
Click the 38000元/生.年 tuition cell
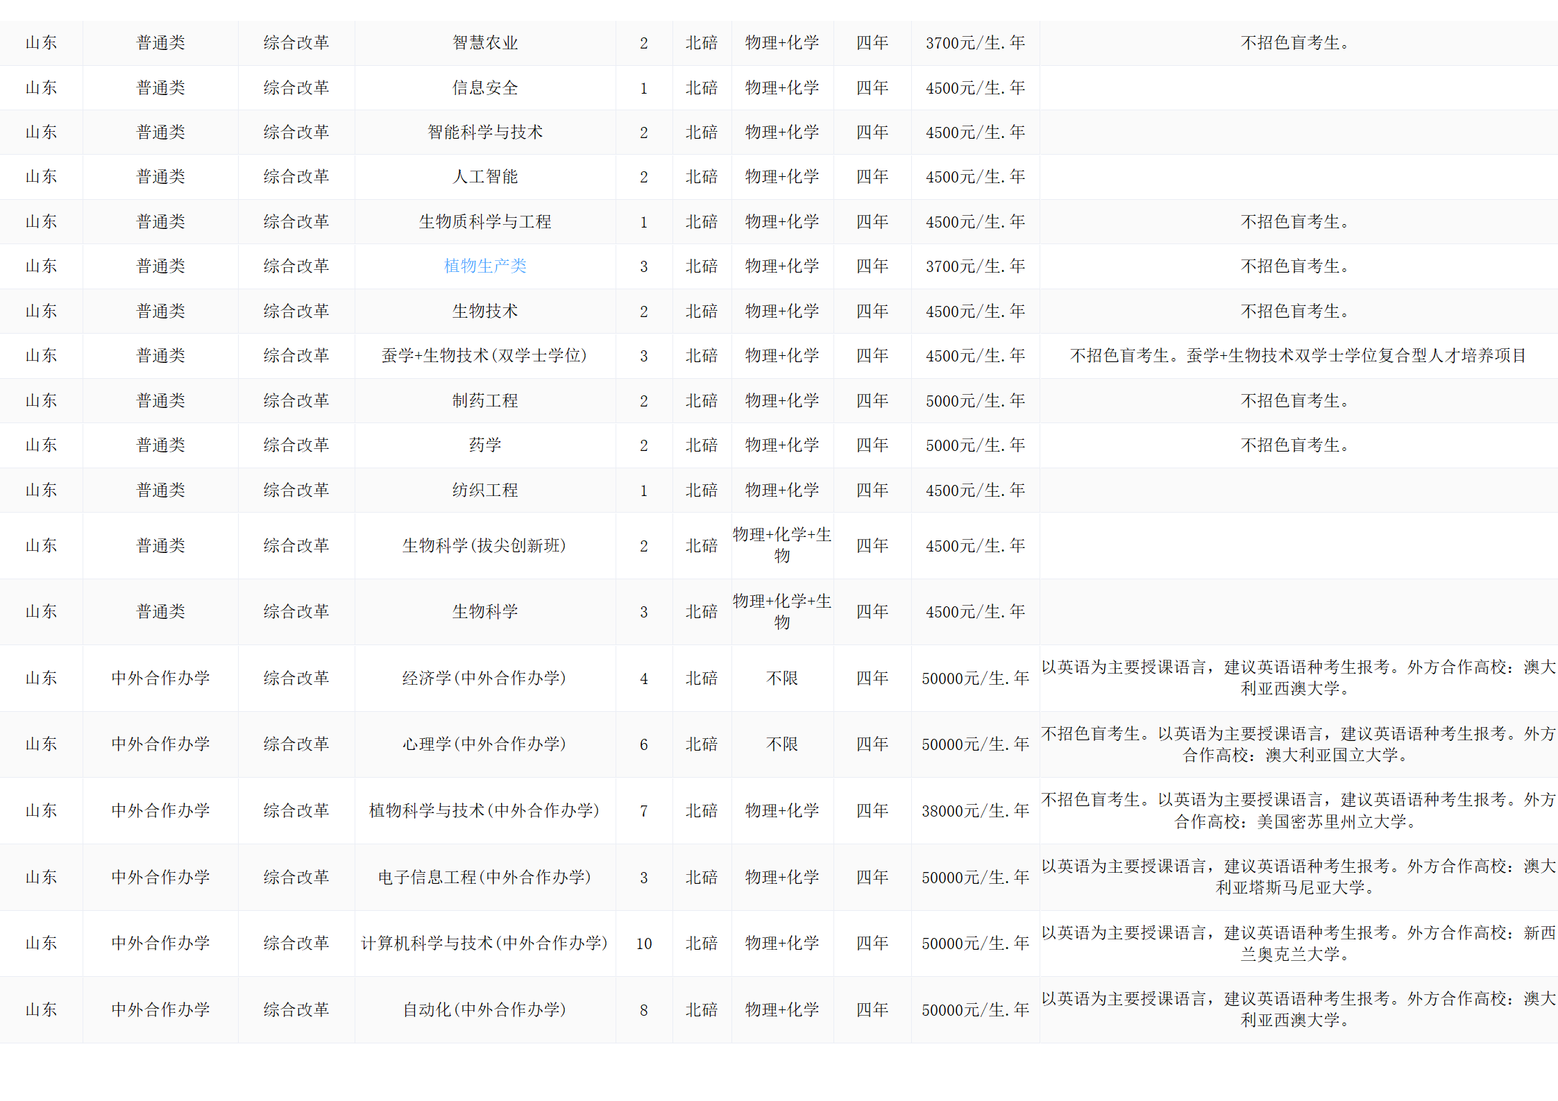point(975,810)
